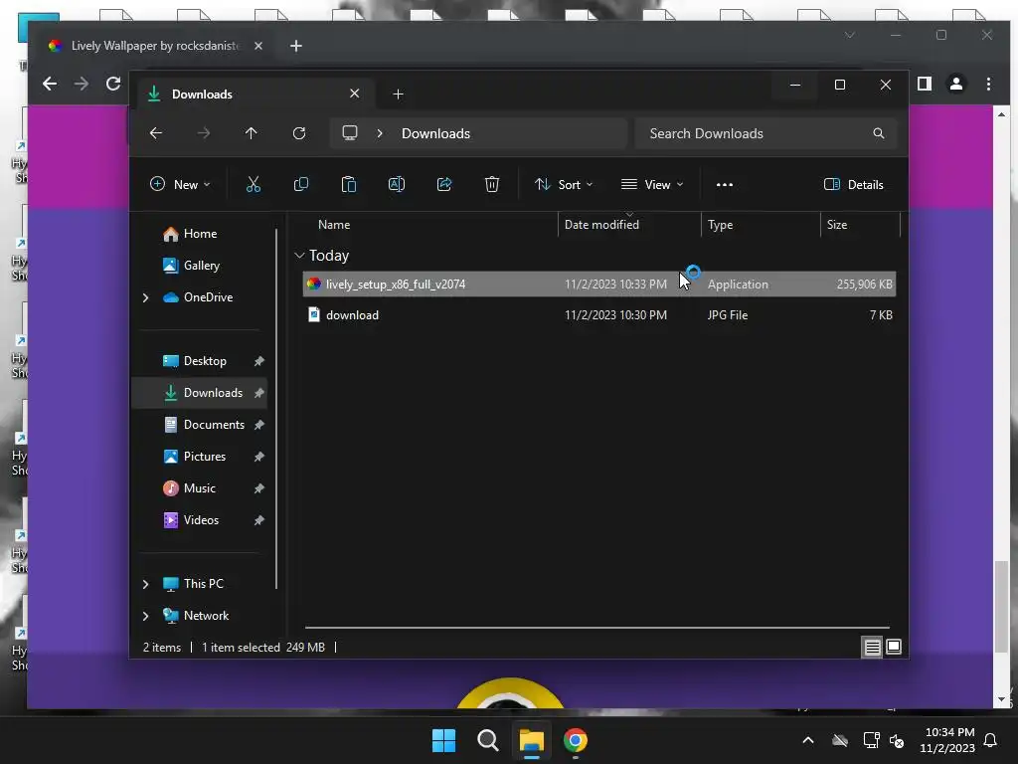Screen dimensions: 1018x764
Task: Expand This PC tree node
Action: point(145,584)
